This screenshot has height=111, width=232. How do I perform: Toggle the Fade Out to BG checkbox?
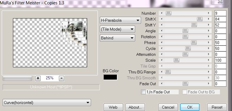pos(185,92)
